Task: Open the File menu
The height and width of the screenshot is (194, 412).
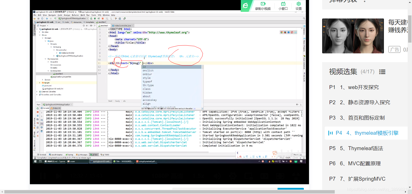Action: [x=35, y=15]
